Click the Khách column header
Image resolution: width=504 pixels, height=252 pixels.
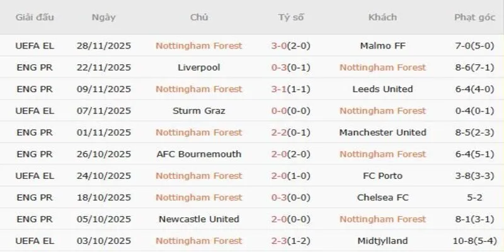click(x=382, y=17)
